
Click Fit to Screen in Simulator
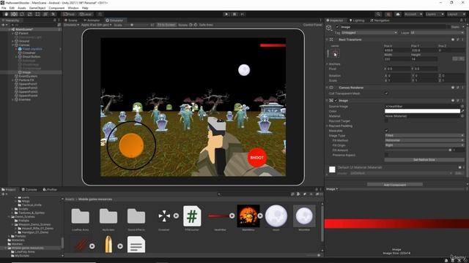pos(166,25)
